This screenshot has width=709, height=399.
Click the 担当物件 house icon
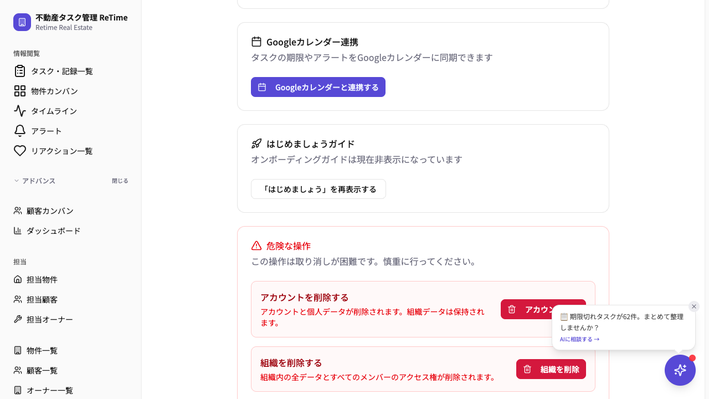pos(18,279)
